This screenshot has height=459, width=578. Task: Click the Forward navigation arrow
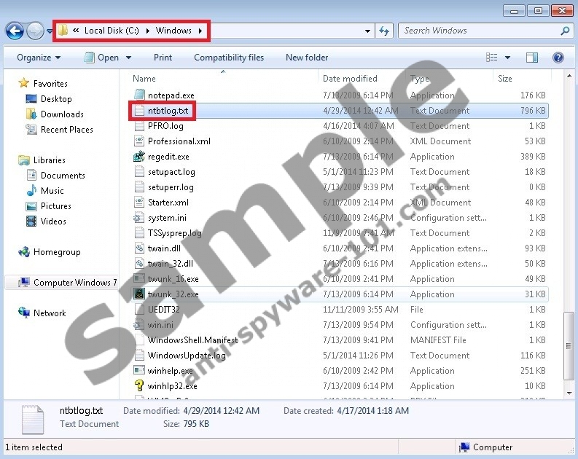(36, 31)
